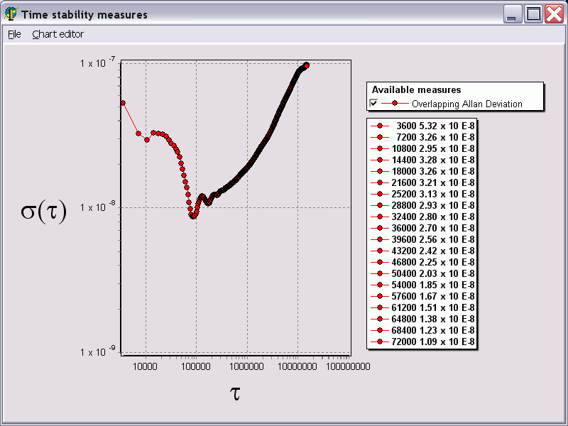Select the 43200 2.42 x 10 E-8 entry
This screenshot has width=568, height=426.
tap(422, 251)
